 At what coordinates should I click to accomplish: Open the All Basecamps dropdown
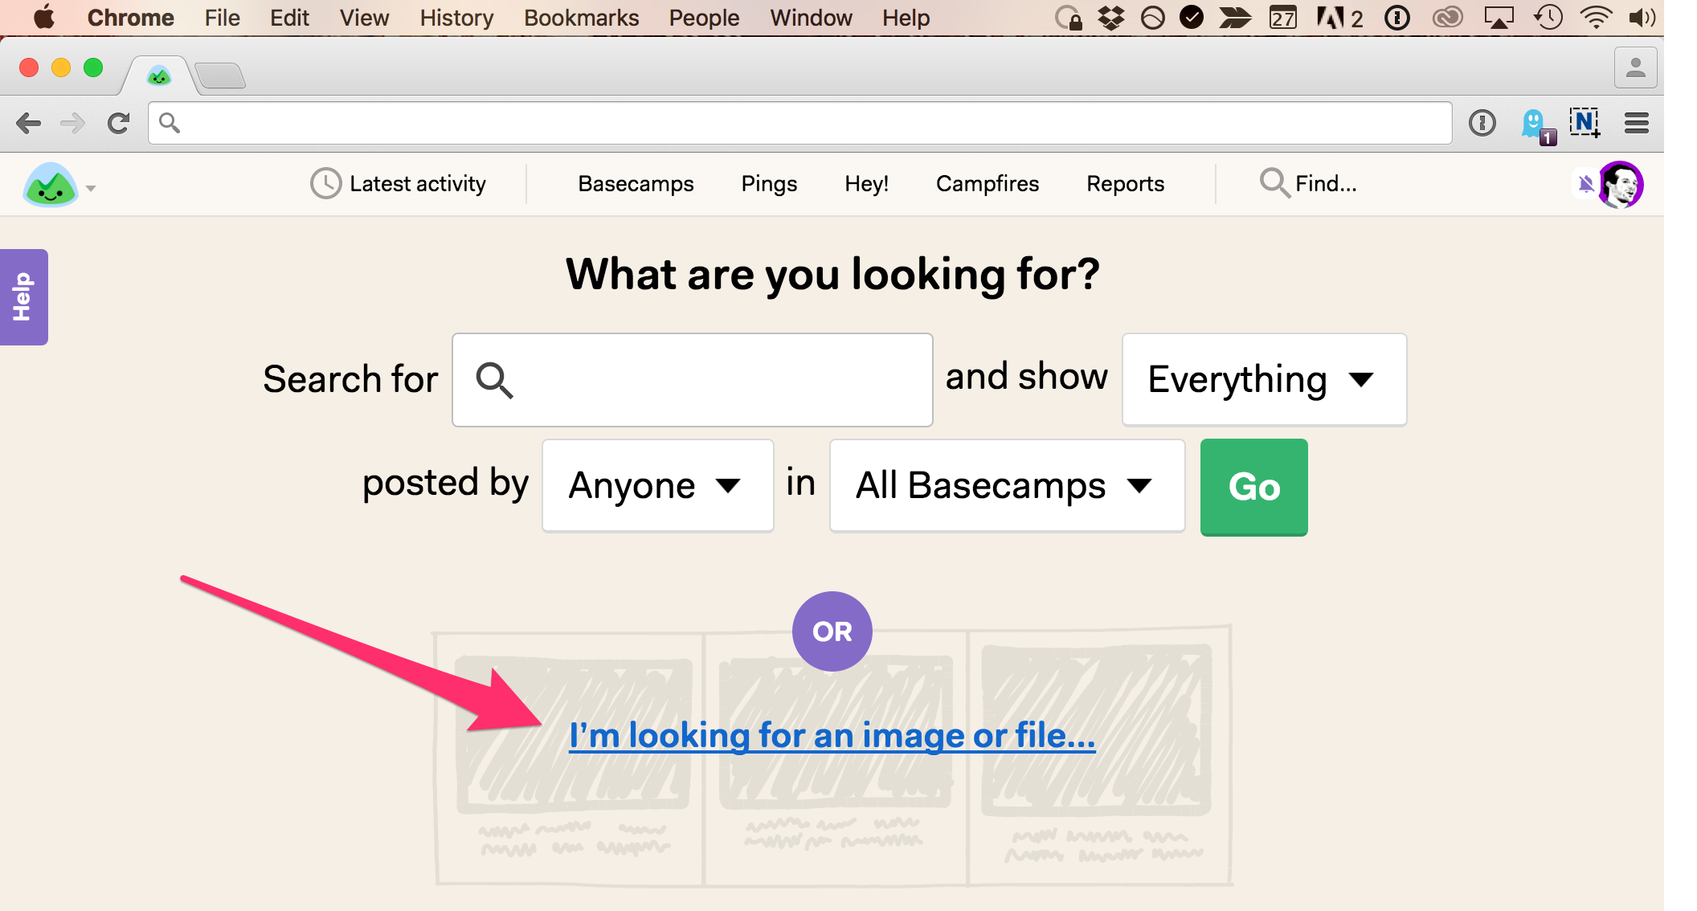(x=1007, y=485)
